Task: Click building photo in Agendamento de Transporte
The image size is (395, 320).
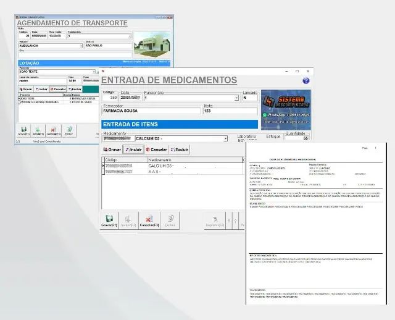Action: 152,44
